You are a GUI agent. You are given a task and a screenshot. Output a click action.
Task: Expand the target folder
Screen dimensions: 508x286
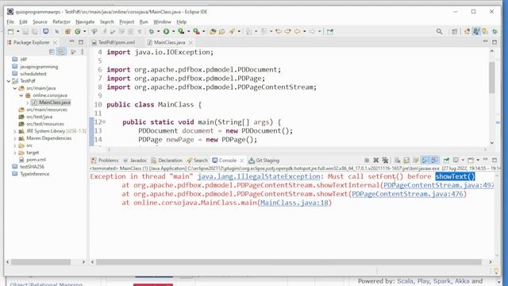click(15, 153)
